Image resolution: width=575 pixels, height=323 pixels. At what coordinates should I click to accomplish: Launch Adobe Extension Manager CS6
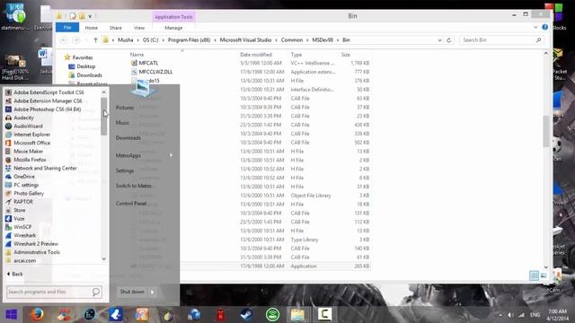coord(48,100)
